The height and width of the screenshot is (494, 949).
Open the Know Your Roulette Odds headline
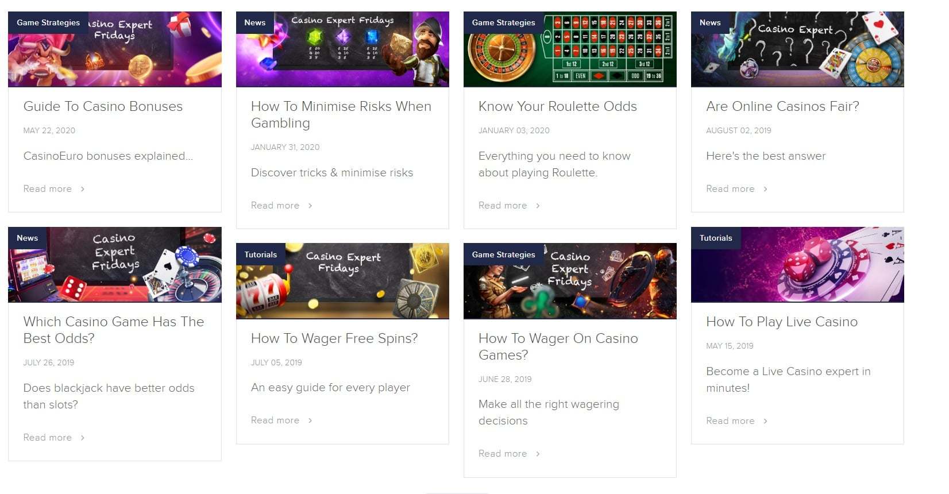click(x=558, y=106)
